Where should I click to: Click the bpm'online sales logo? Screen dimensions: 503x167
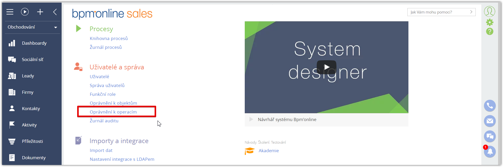pyautogui.click(x=112, y=14)
